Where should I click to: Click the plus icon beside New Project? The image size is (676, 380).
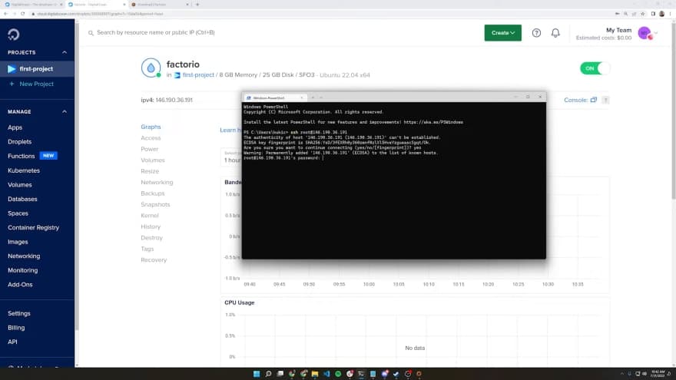12,84
